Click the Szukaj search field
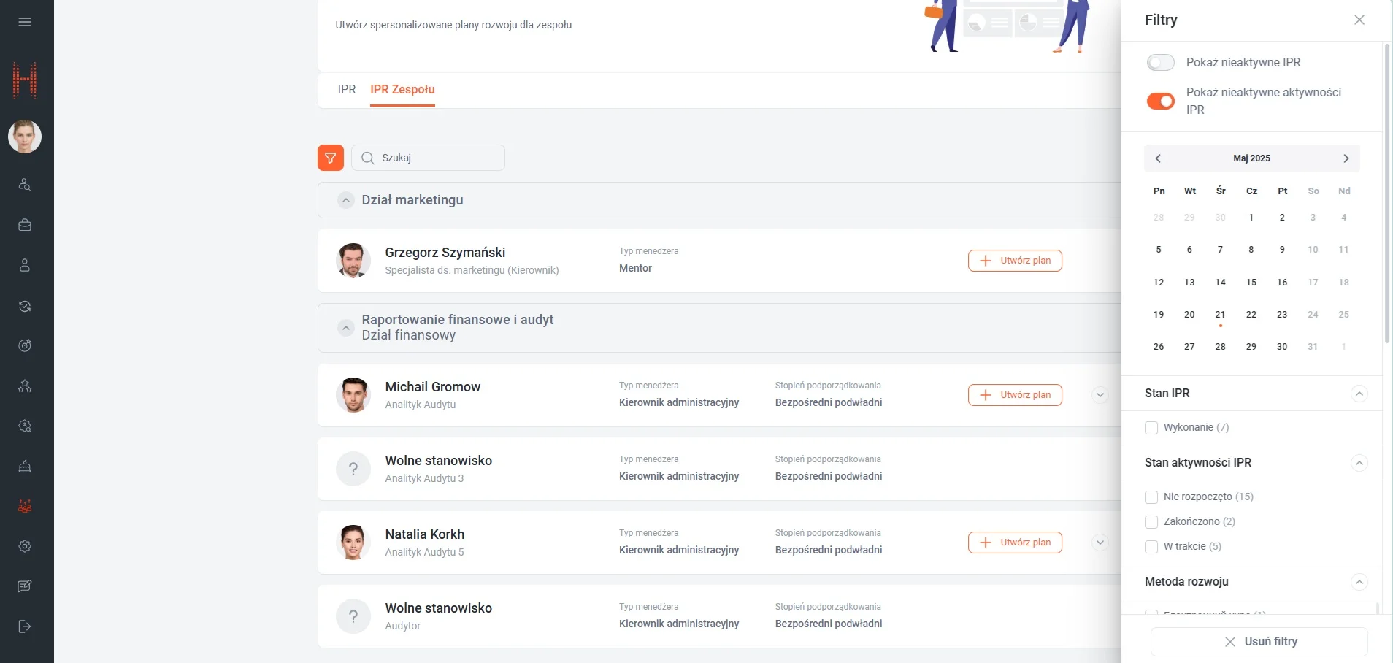Image resolution: width=1393 pixels, height=663 pixels. (x=438, y=158)
